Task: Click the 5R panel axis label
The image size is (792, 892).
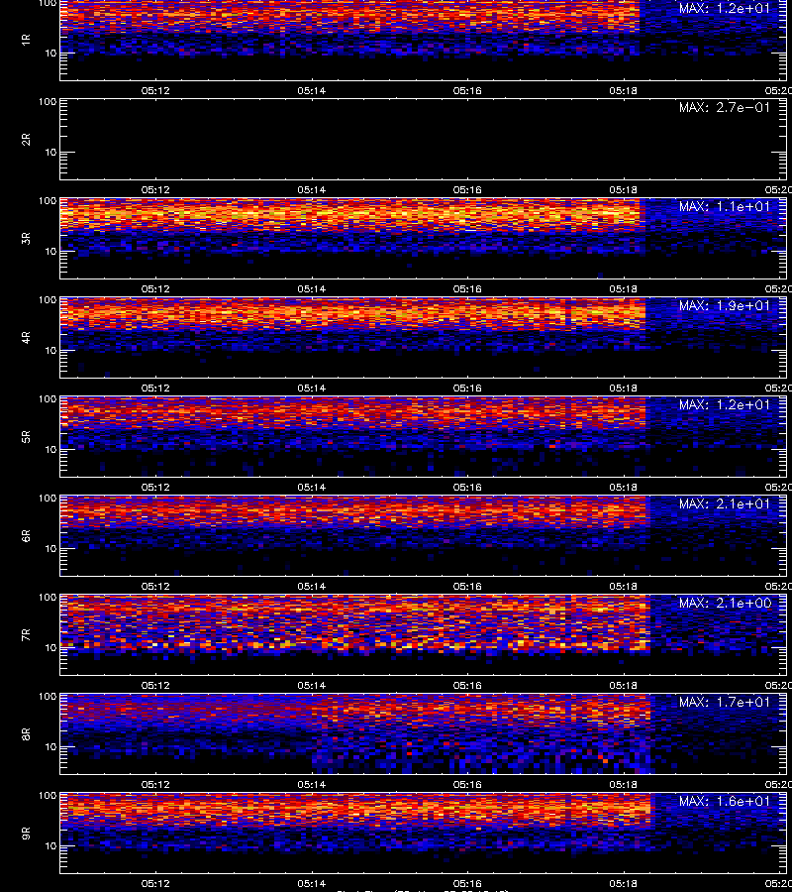Action: pos(26,436)
